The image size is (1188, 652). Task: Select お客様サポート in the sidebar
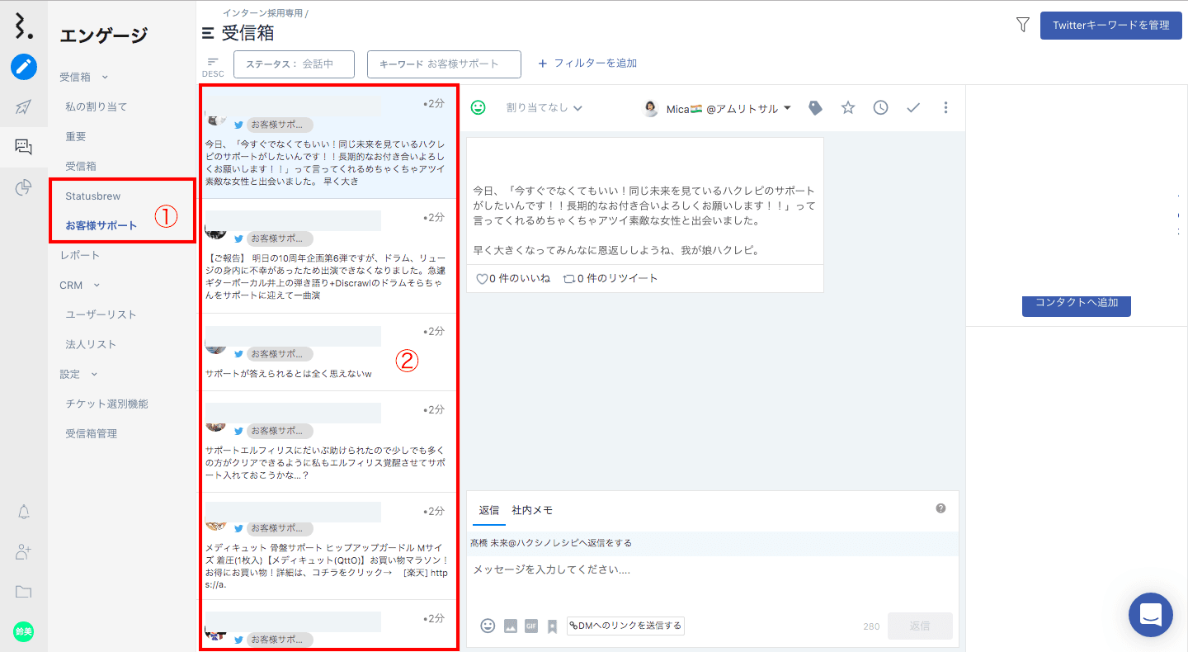pos(101,225)
